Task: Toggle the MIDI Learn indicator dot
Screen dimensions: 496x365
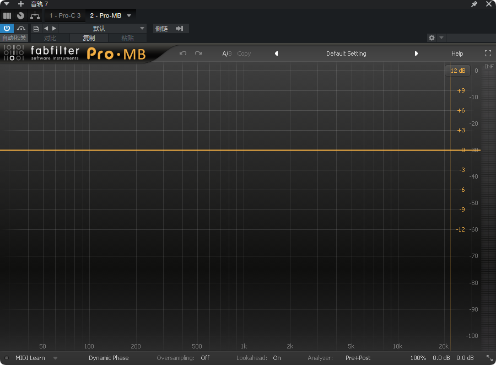Action: (x=7, y=358)
